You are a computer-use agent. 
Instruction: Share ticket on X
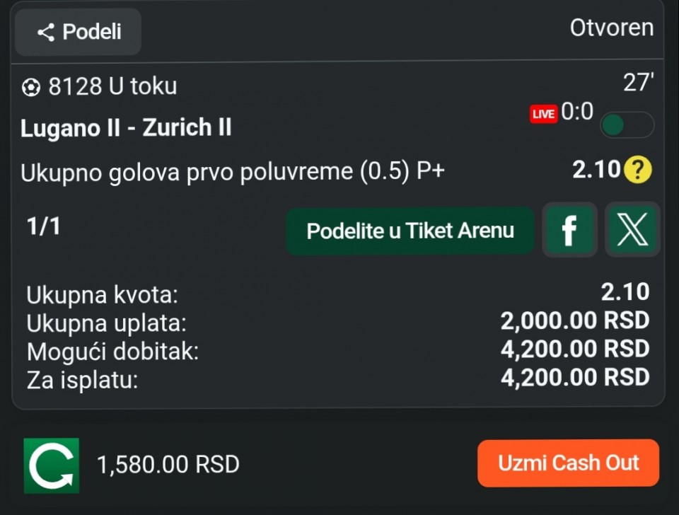632,230
